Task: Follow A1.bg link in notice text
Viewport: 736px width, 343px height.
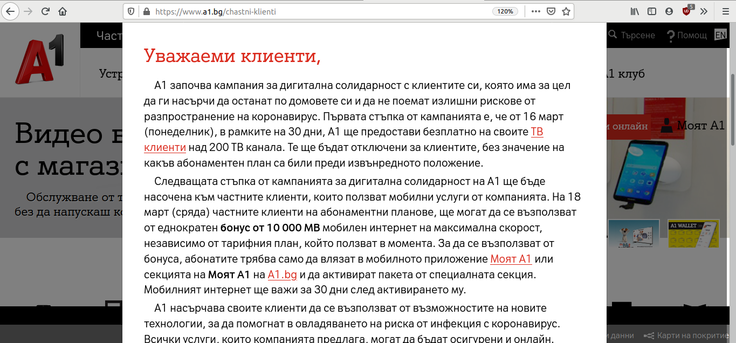Action: (283, 275)
